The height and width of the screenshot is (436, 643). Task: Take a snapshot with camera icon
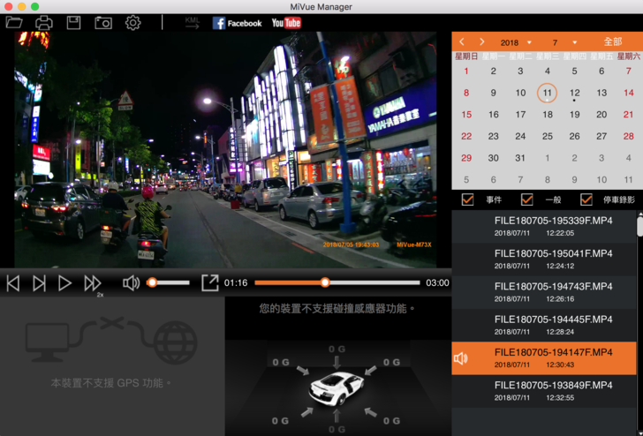(103, 22)
